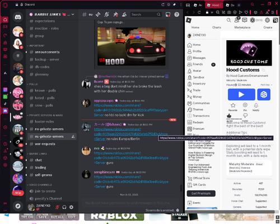Open the trading channel
Image resolution: width=280 pixels, height=224 pixels.
(x=52, y=167)
